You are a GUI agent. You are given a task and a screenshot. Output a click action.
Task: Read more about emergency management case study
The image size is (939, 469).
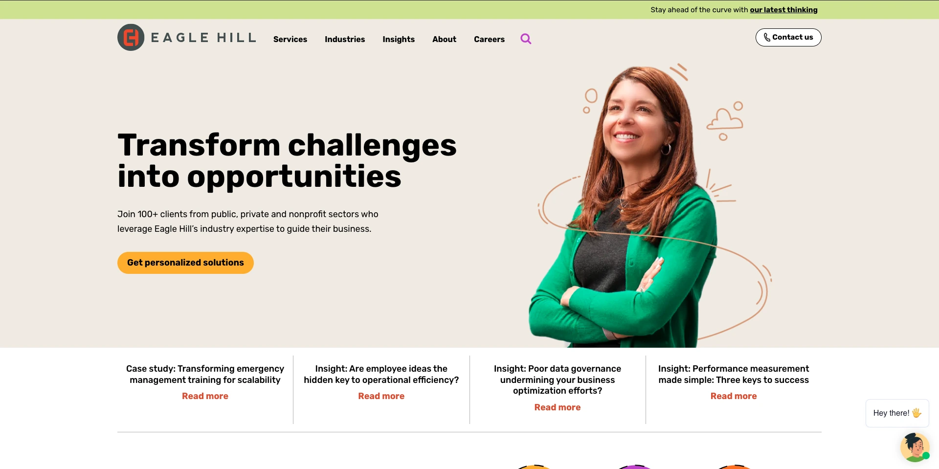coord(205,396)
